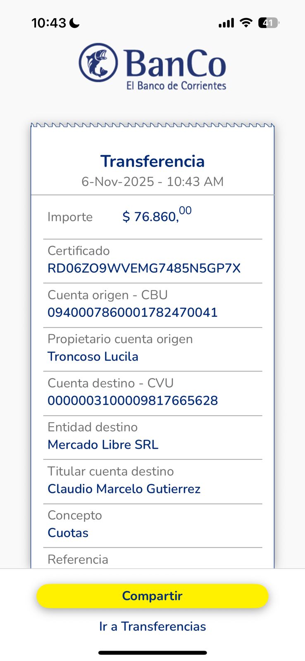
Task: Tap the Cuotas concept value
Action: (x=68, y=533)
